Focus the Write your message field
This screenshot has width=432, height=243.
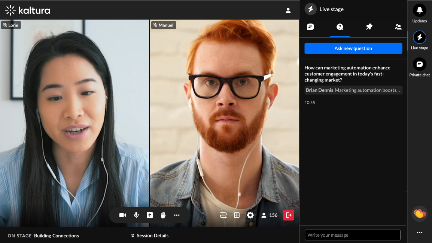coord(352,235)
